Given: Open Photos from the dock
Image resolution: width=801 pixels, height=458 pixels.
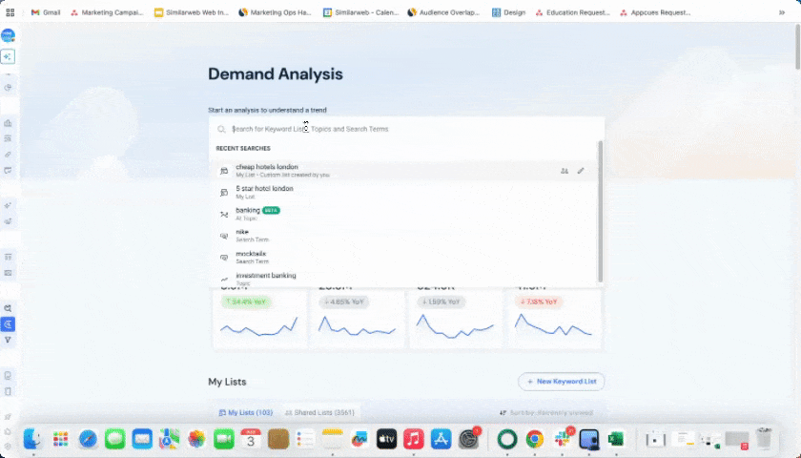Looking at the screenshot, I should point(196,439).
